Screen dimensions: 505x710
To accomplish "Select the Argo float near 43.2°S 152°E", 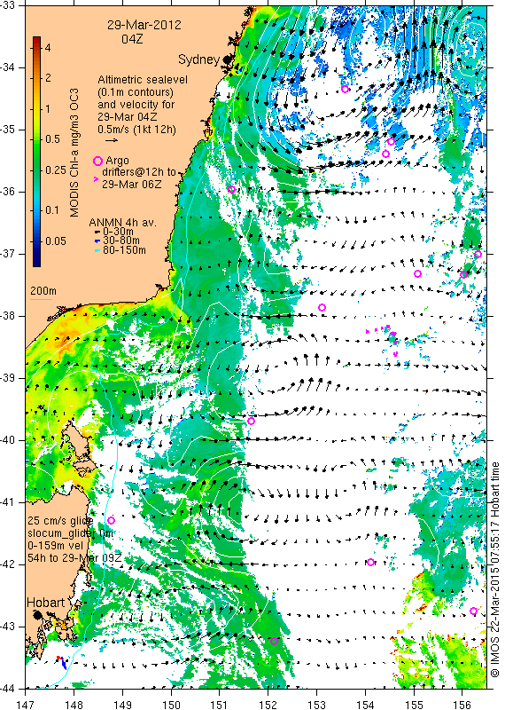I will [274, 641].
